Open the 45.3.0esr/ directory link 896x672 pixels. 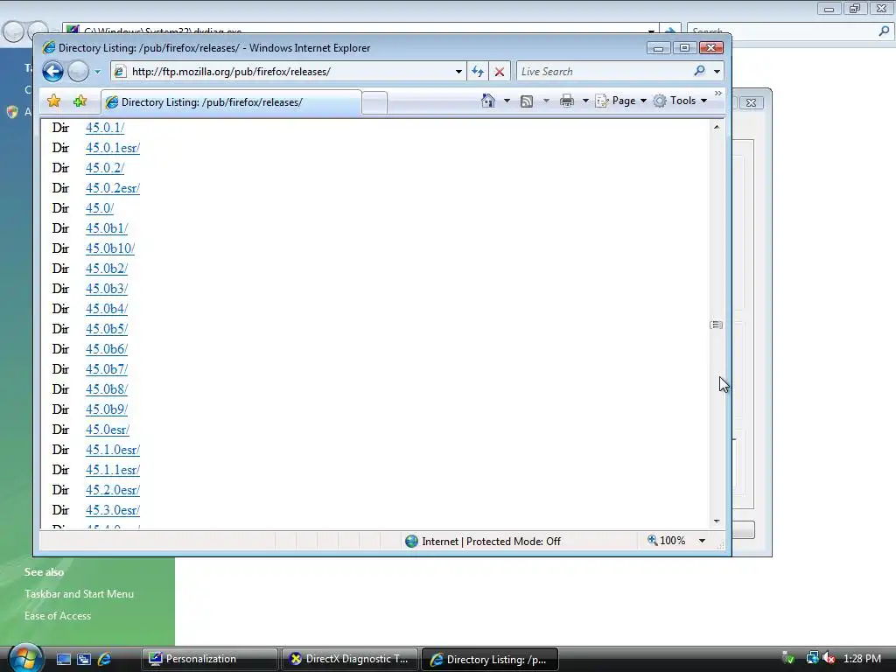point(113,510)
